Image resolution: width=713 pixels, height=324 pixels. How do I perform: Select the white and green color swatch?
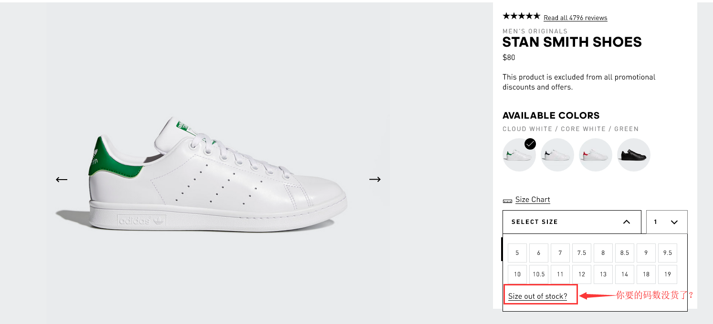[x=519, y=155]
